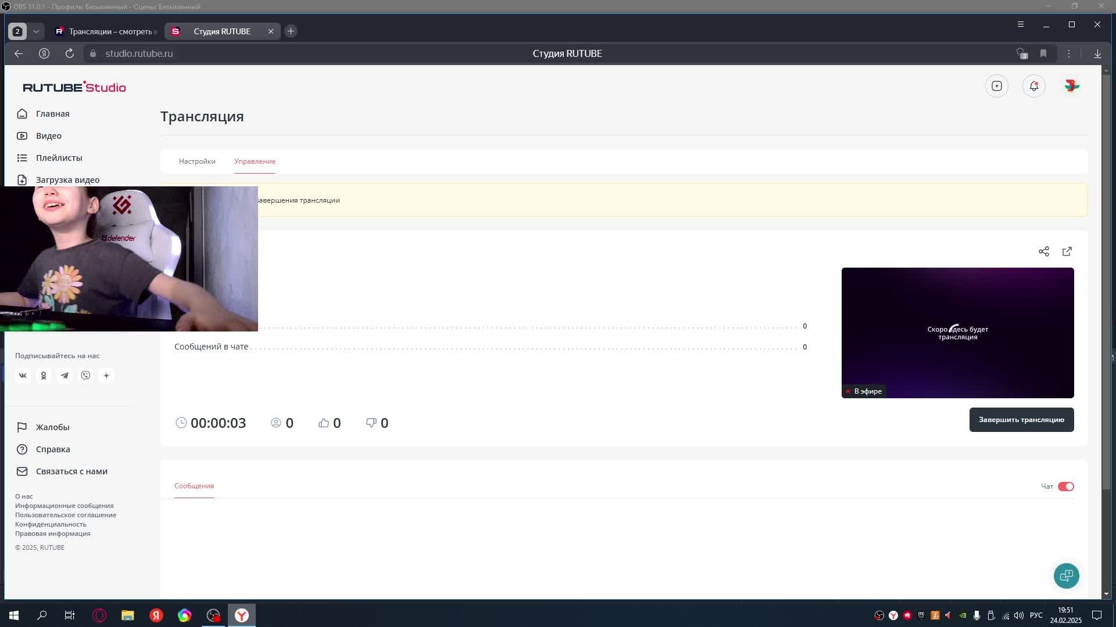
Task: Open the support chat bubble icon
Action: click(1066, 576)
